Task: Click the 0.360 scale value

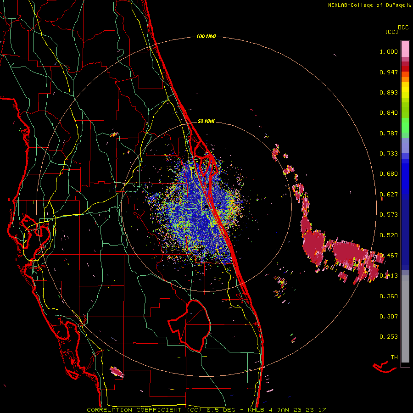Action: point(389,296)
